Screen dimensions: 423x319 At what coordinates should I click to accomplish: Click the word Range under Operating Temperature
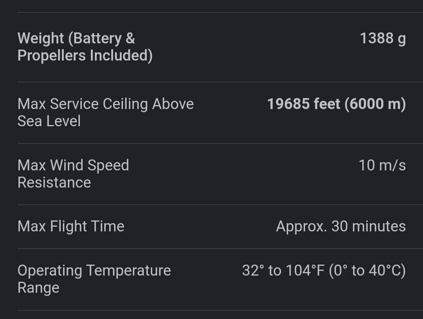[x=38, y=288]
